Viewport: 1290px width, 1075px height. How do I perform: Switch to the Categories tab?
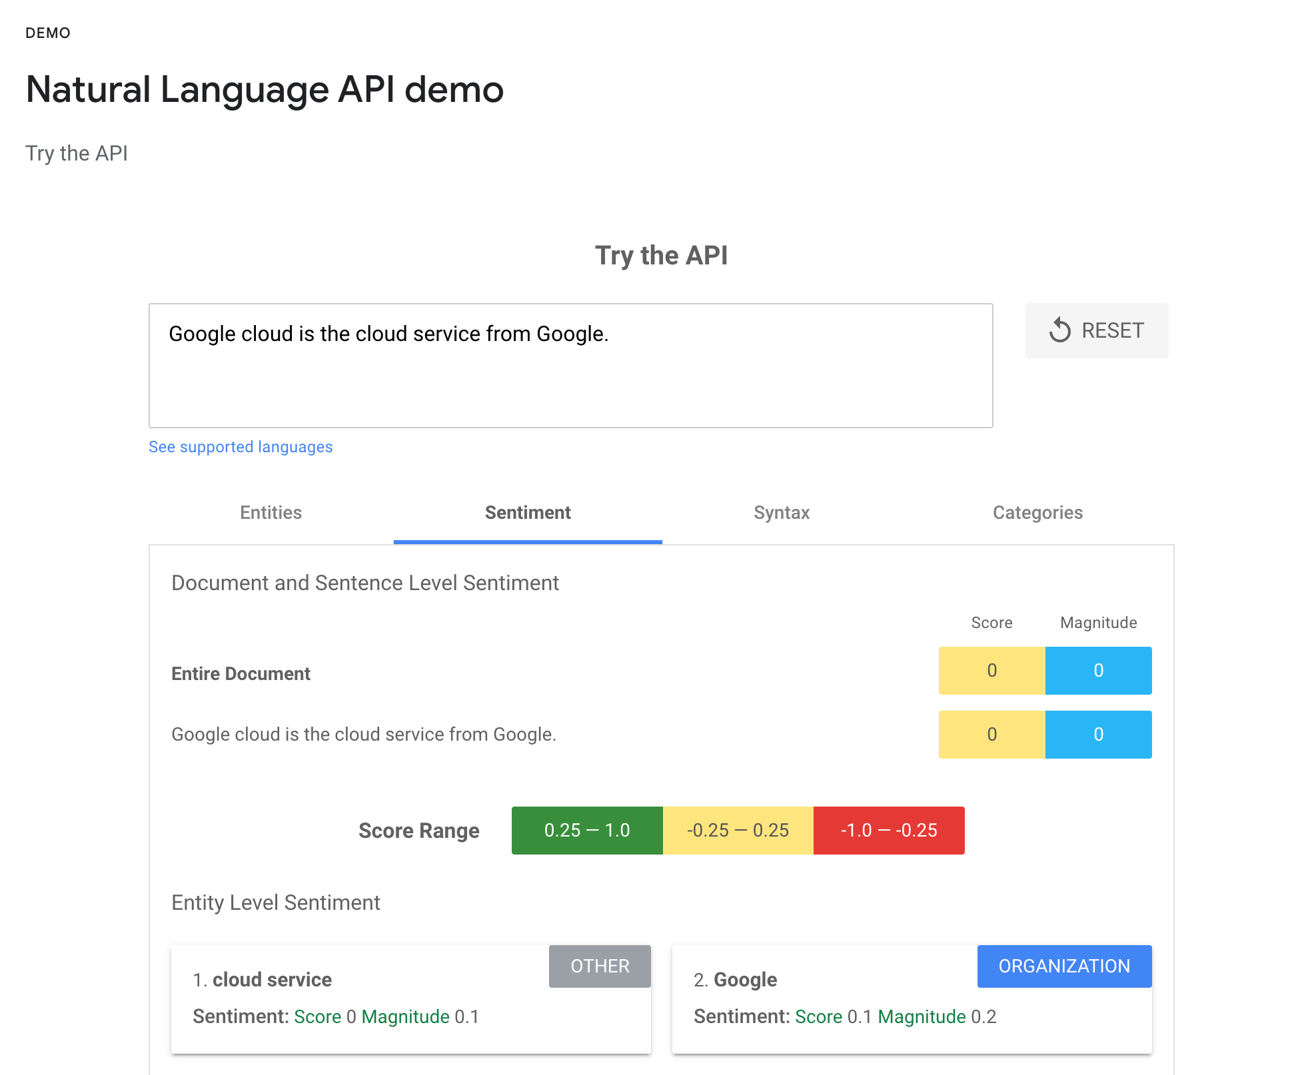tap(1037, 512)
